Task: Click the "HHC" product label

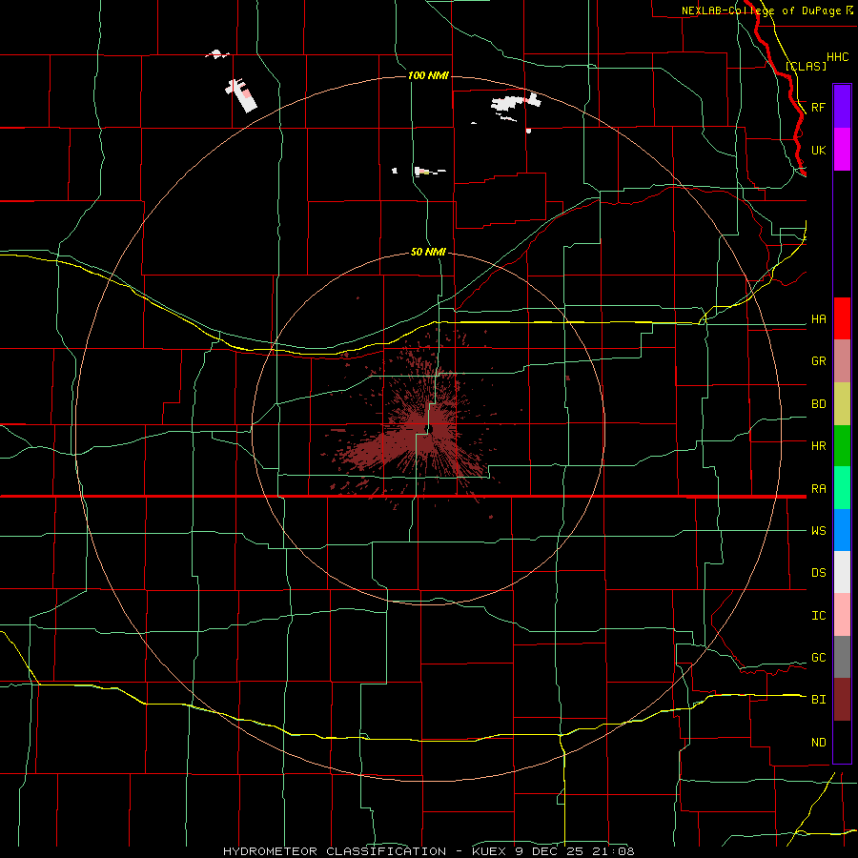Action: [x=838, y=57]
